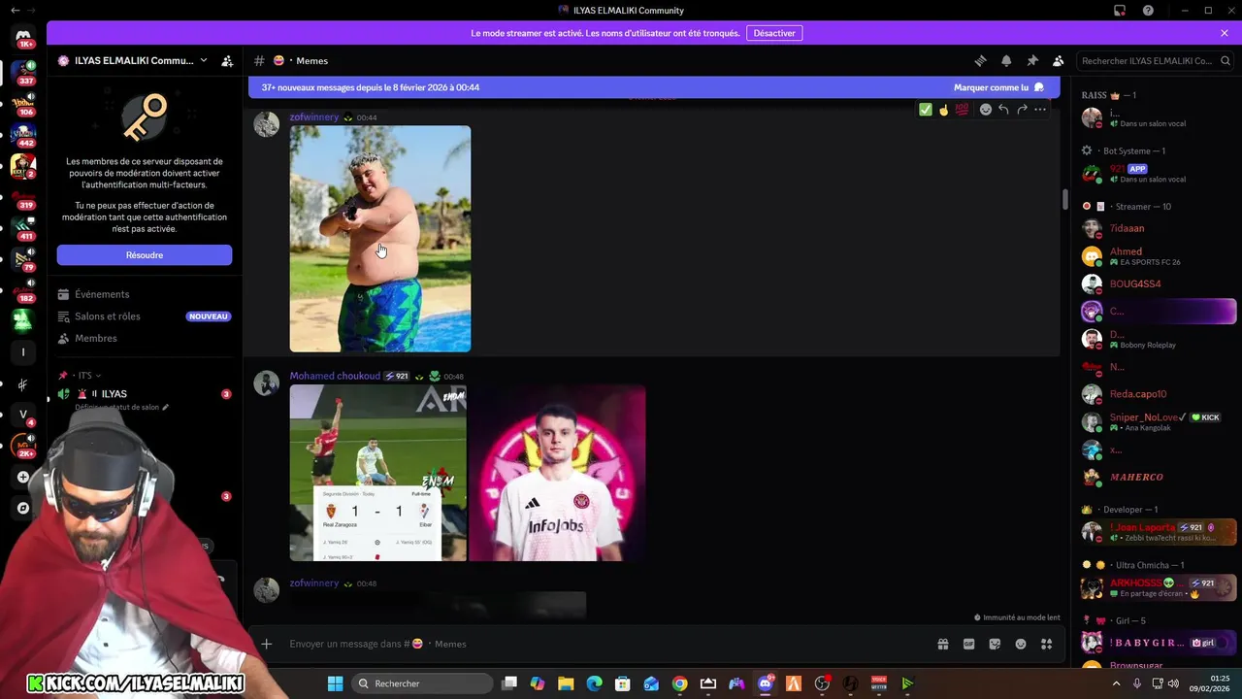Viewport: 1242px width, 699px height.
Task: Open the gift icon in message bar
Action: [942, 644]
